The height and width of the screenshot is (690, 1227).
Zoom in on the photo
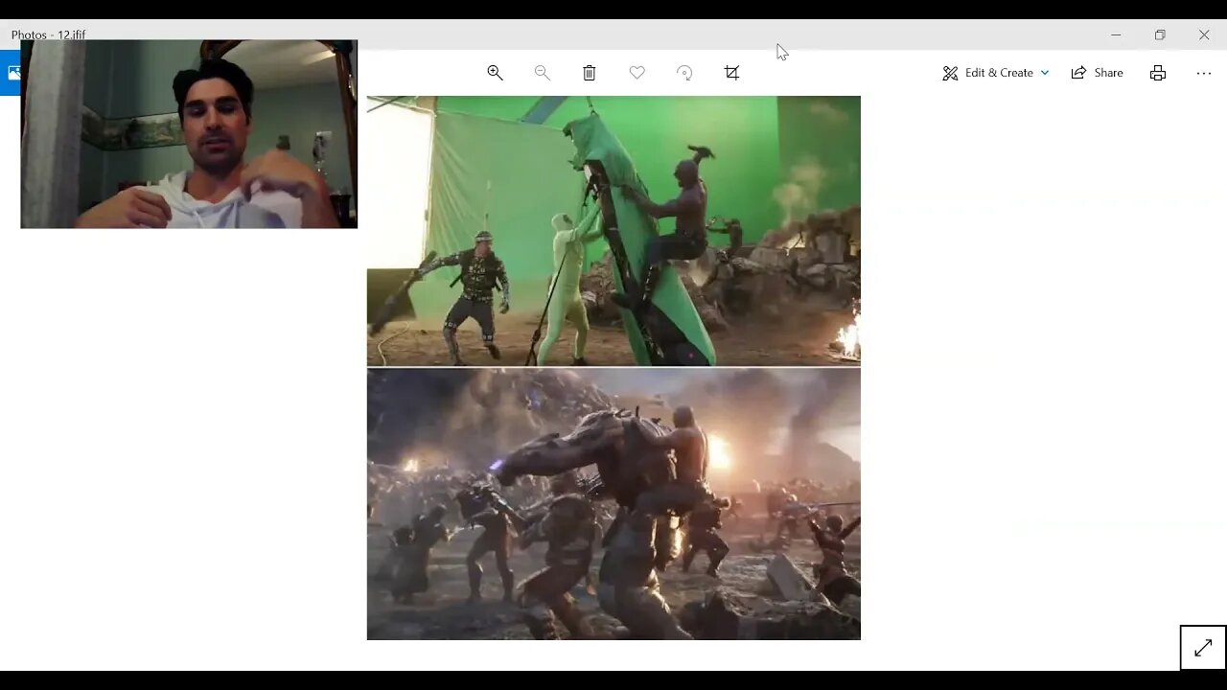pos(495,73)
